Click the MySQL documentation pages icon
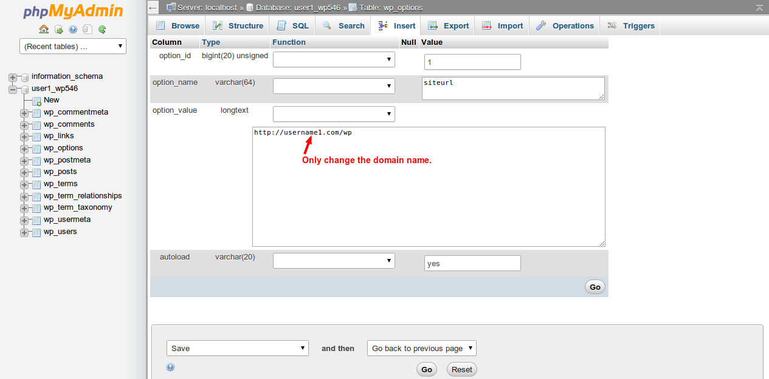Viewport: 769px width, 379px height. click(88, 29)
